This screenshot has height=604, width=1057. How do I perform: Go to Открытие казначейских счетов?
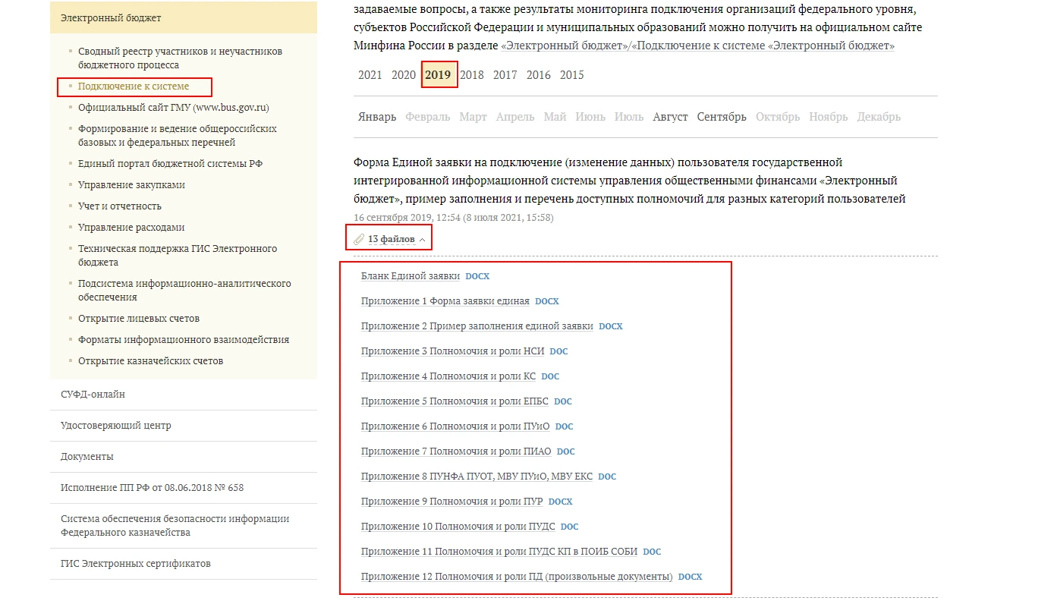[151, 361]
